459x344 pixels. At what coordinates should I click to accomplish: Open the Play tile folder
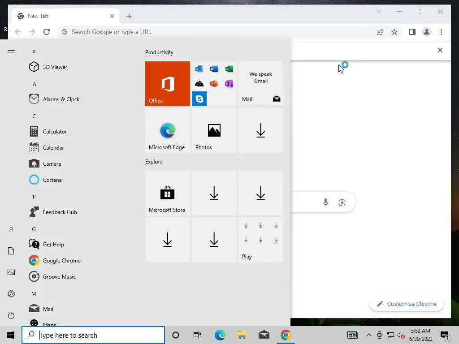(261, 240)
